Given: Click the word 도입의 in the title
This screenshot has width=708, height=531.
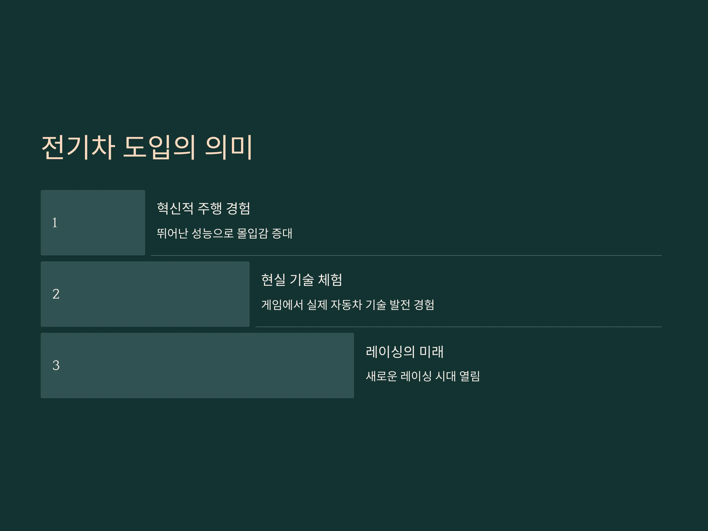Looking at the screenshot, I should [159, 147].
